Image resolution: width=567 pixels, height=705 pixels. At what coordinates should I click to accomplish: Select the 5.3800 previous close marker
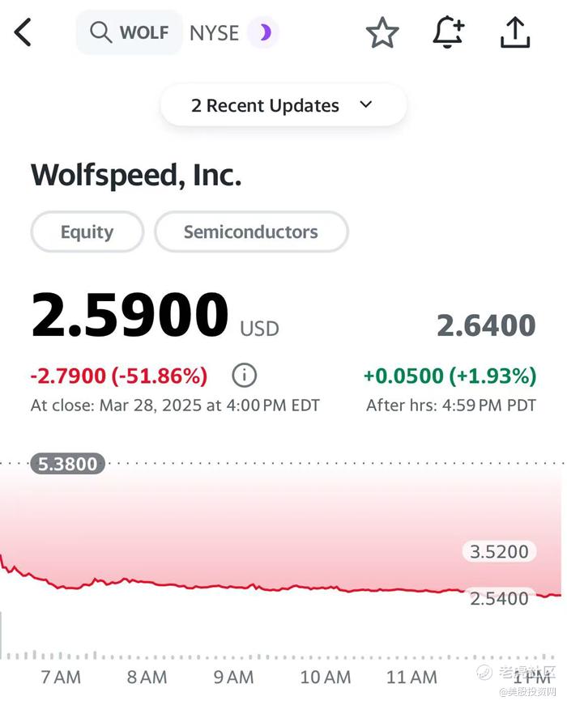tap(68, 464)
